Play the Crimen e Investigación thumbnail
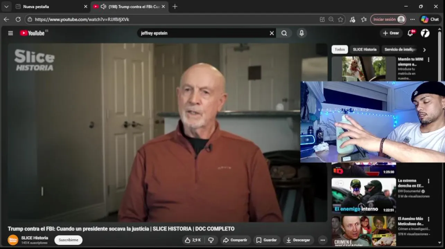 [x=364, y=231]
